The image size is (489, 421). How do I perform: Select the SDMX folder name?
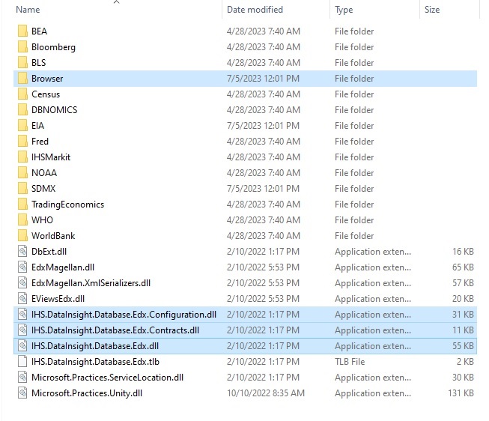(43, 189)
